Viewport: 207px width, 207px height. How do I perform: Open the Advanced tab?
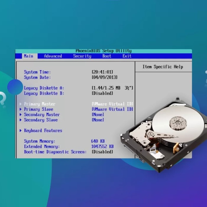53,56
